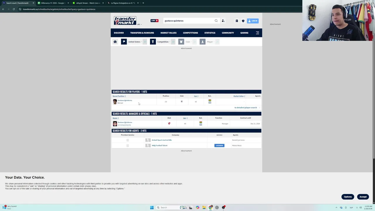Open the United States country dropdown
This screenshot has width=375, height=211.
pyautogui.click(x=135, y=42)
